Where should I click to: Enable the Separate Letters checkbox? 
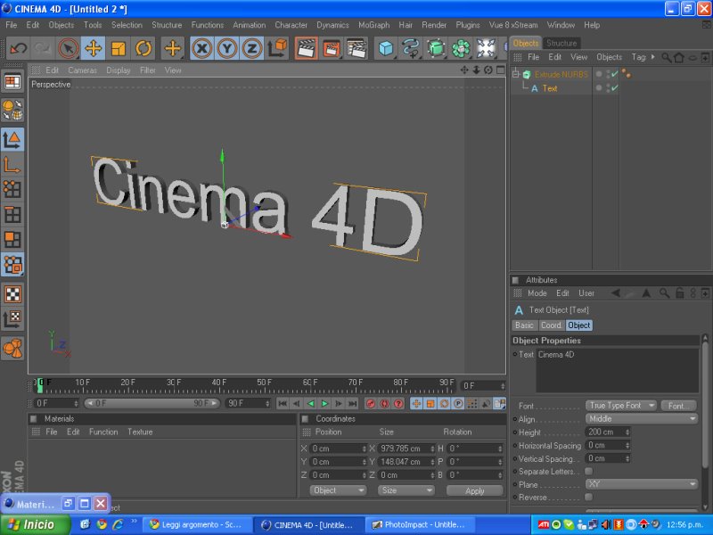(x=588, y=471)
